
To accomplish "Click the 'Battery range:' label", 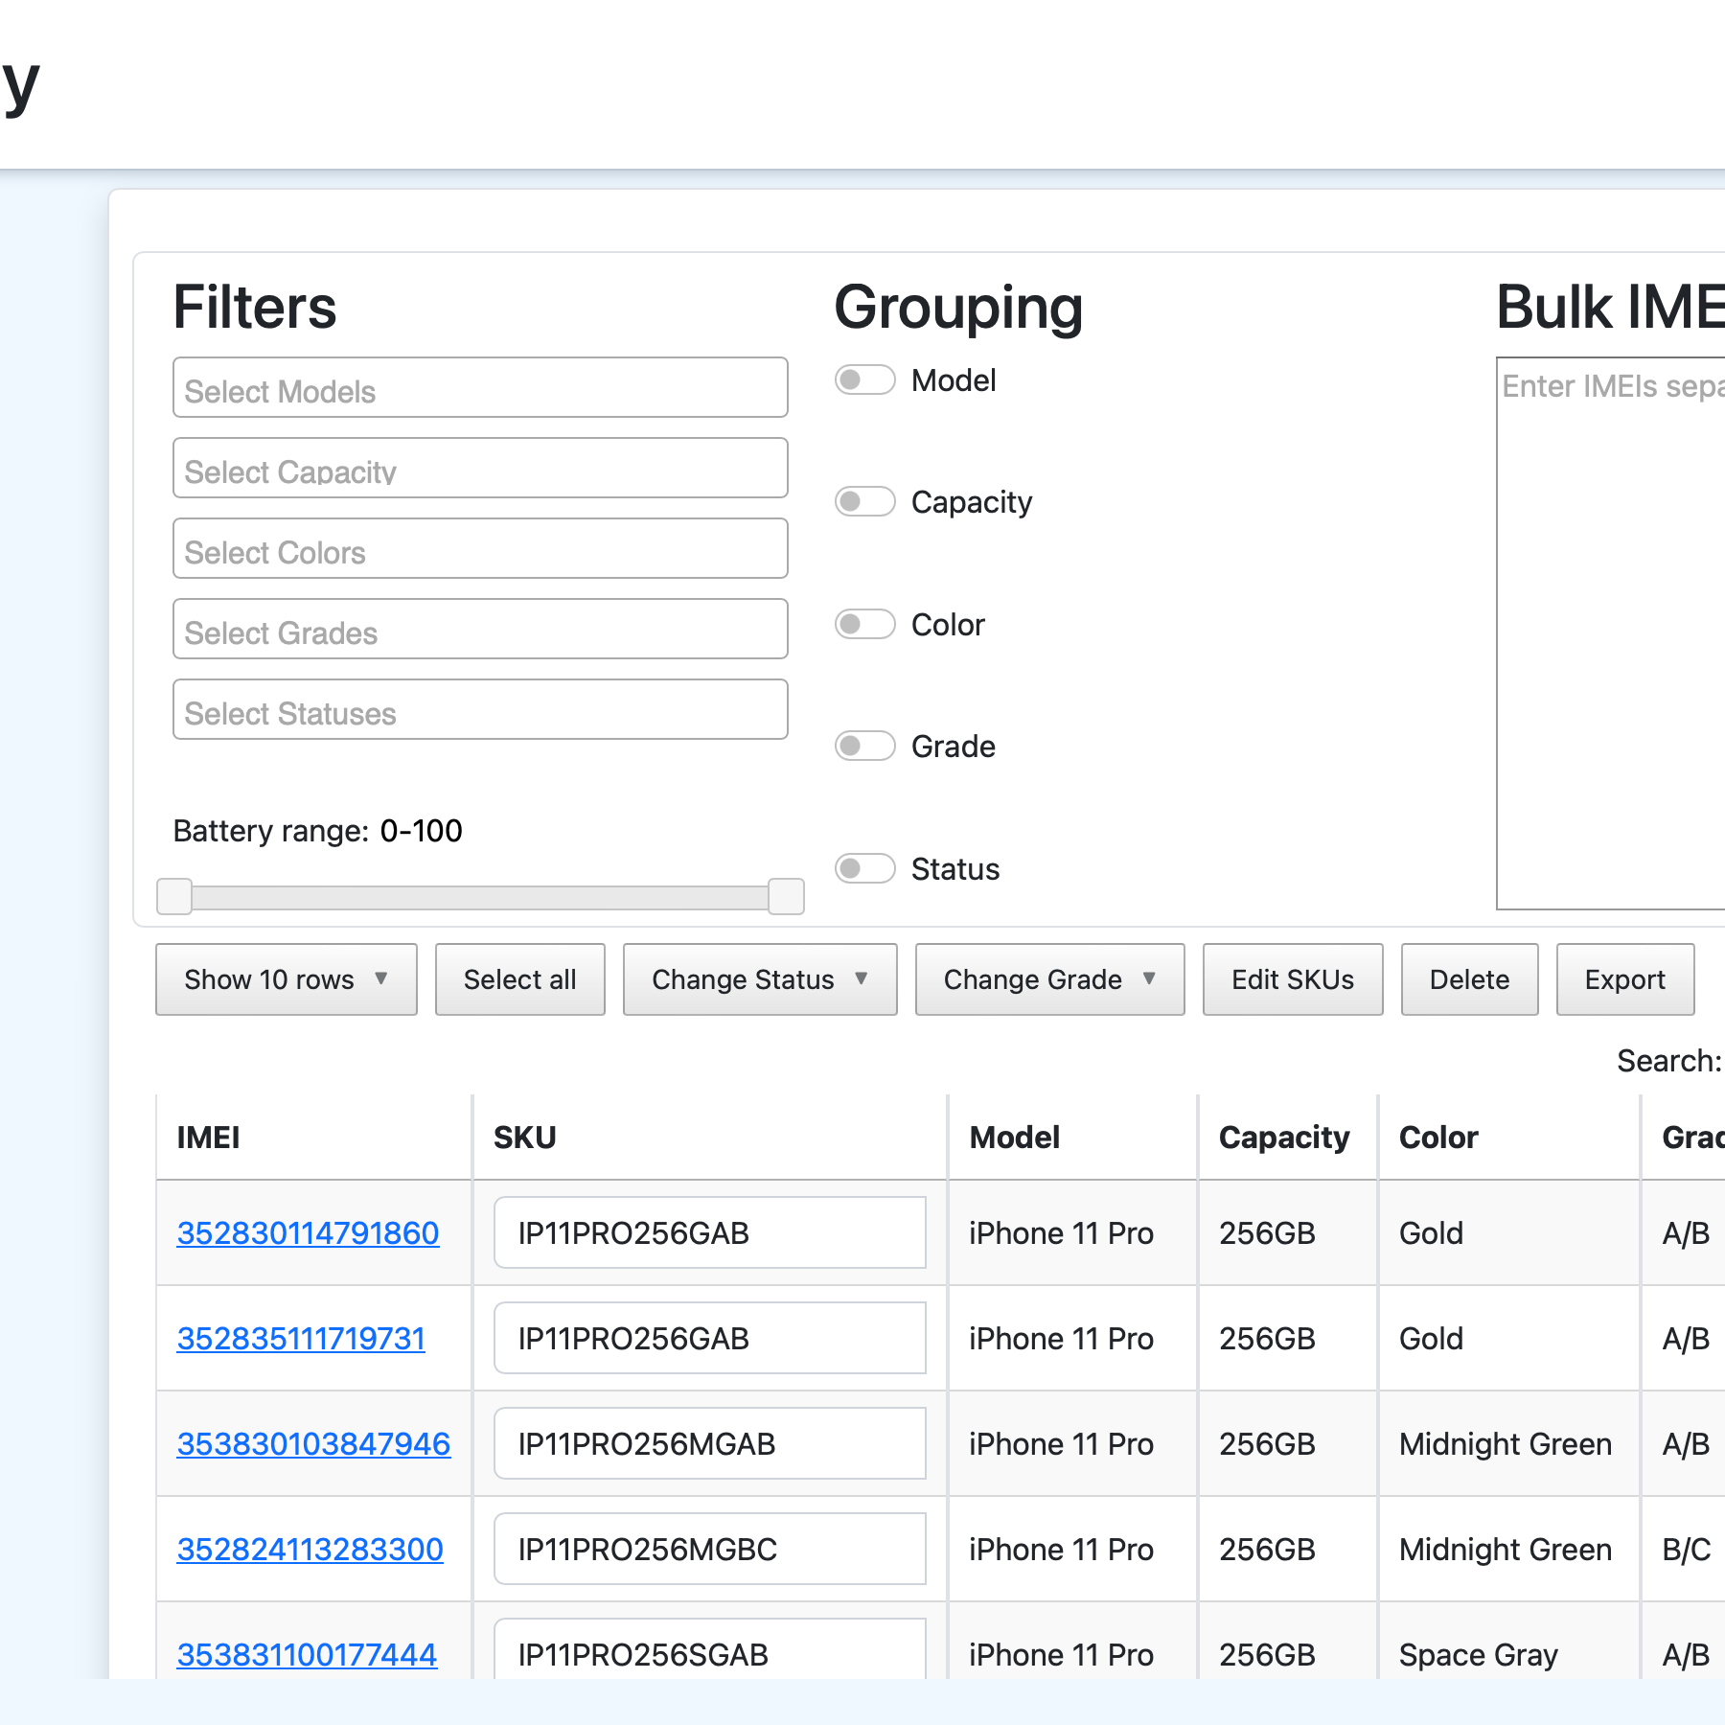I will point(271,831).
